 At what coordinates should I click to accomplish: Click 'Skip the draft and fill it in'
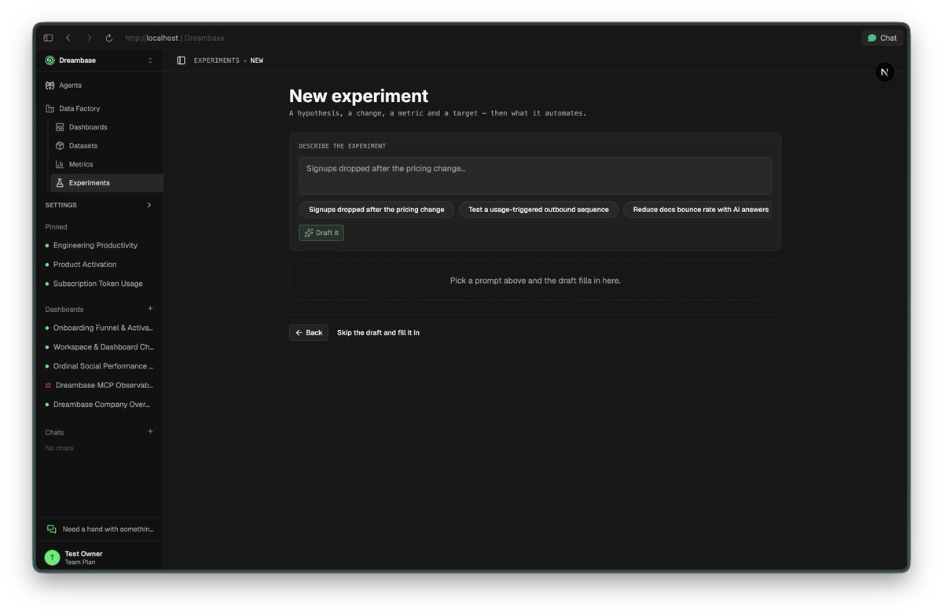coord(378,332)
